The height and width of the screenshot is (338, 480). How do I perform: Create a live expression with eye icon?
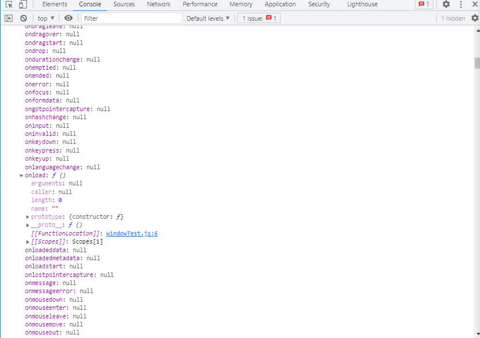pos(68,18)
